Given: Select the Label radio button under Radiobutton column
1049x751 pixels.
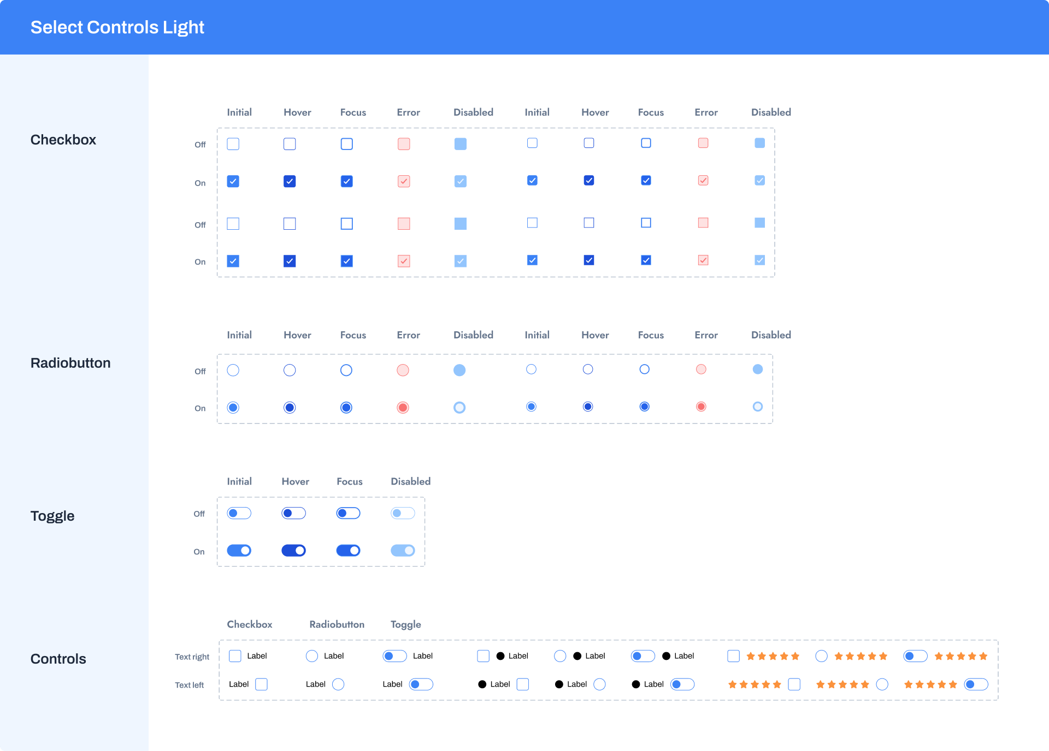Looking at the screenshot, I should 311,656.
